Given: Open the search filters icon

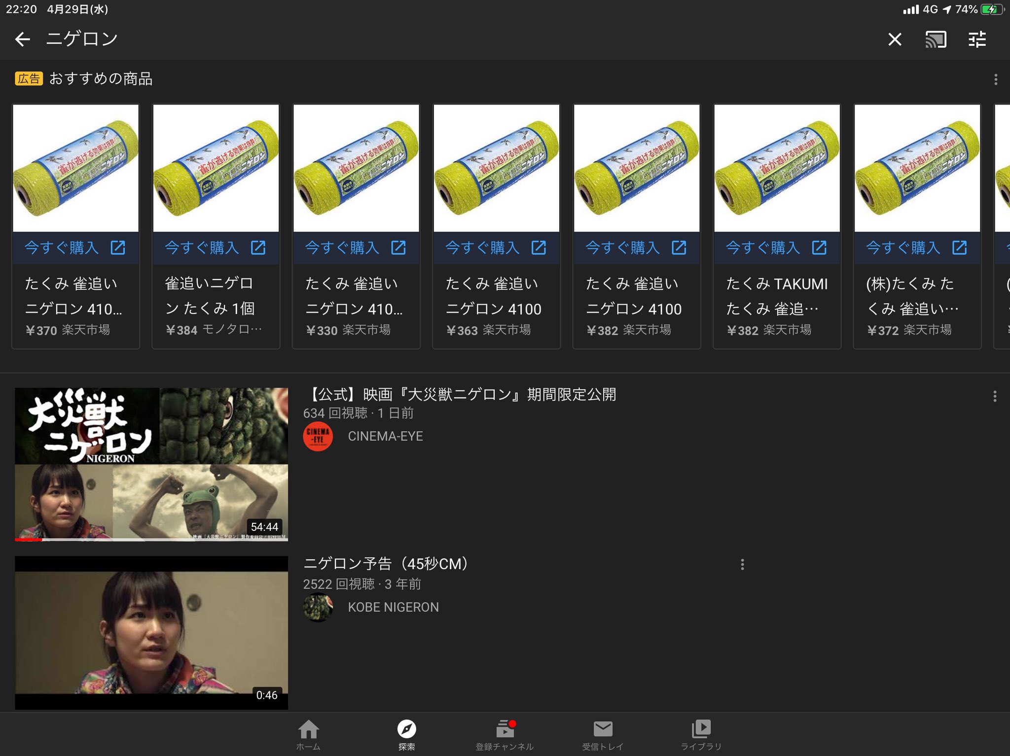Looking at the screenshot, I should pyautogui.click(x=977, y=39).
